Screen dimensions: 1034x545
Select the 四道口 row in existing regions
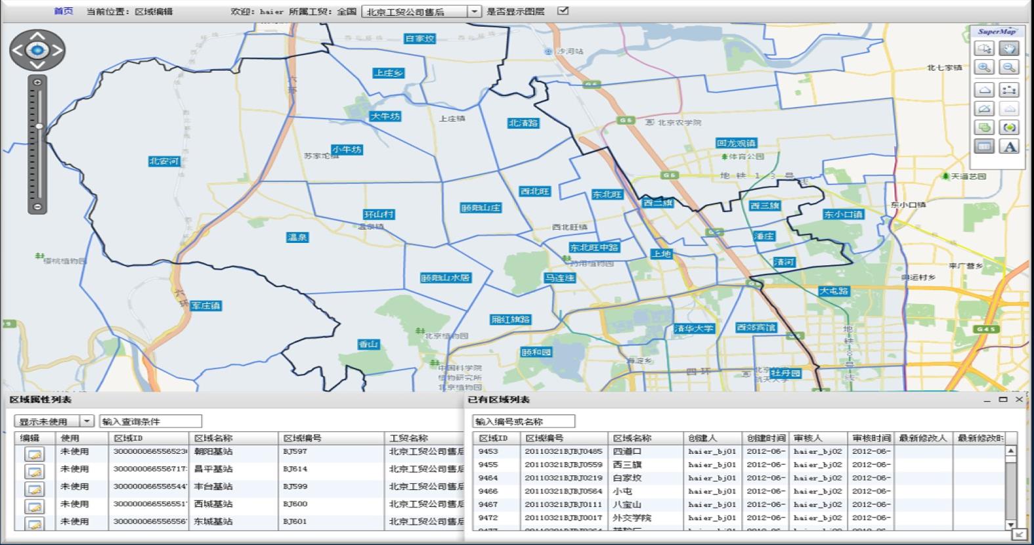(x=739, y=451)
